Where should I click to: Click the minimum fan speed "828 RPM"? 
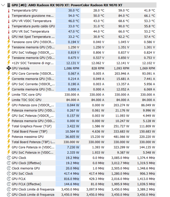coord(98,68)
